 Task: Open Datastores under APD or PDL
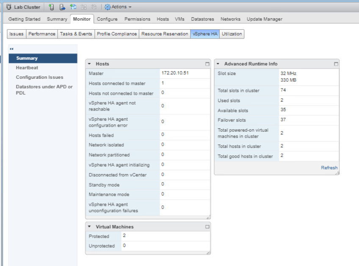coord(44,90)
